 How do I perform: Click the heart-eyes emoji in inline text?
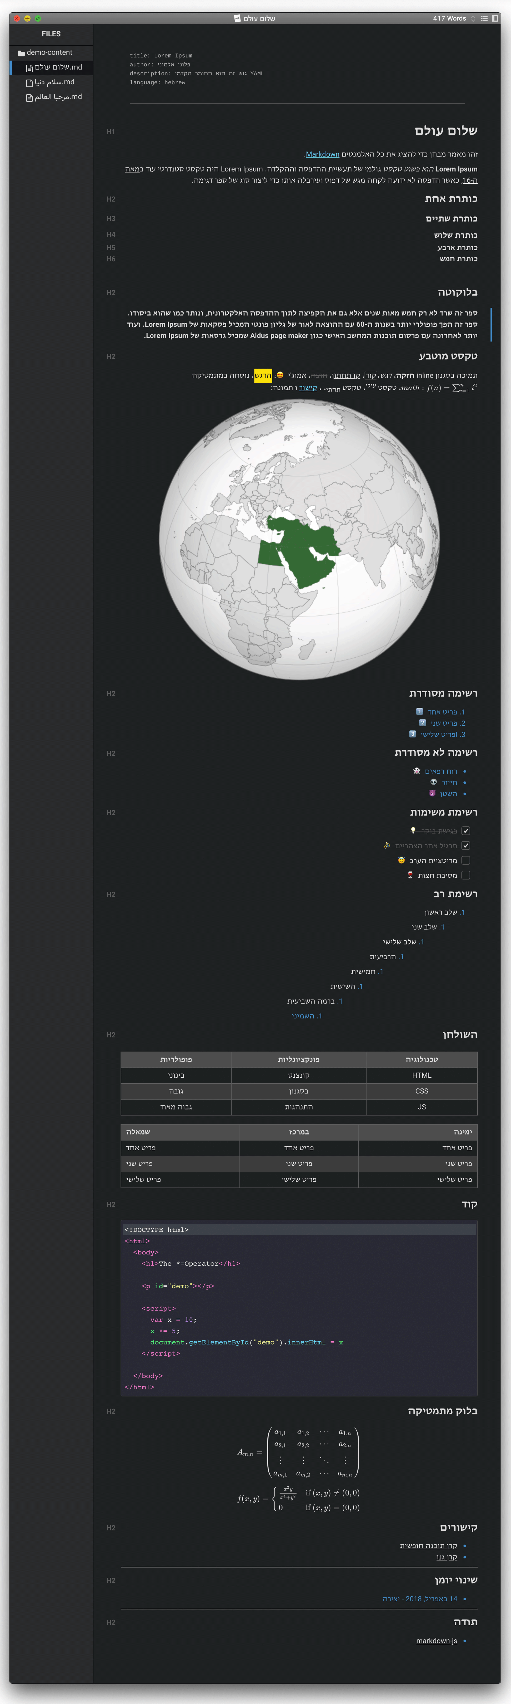pyautogui.click(x=280, y=375)
